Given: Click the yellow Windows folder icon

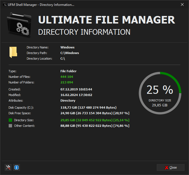Looking at the screenshot, I should click(x=13, y=52).
